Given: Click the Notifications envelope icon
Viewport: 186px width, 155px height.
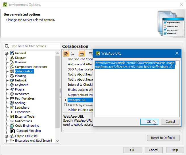Looking at the screenshot, I should click(x=12, y=121).
